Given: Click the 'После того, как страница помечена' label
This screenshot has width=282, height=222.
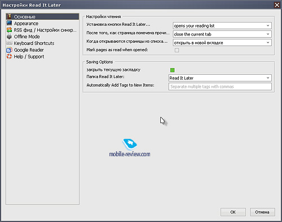Looking at the screenshot, I should (128, 33).
